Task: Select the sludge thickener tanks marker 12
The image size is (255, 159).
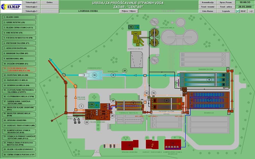Action: pos(157,37)
